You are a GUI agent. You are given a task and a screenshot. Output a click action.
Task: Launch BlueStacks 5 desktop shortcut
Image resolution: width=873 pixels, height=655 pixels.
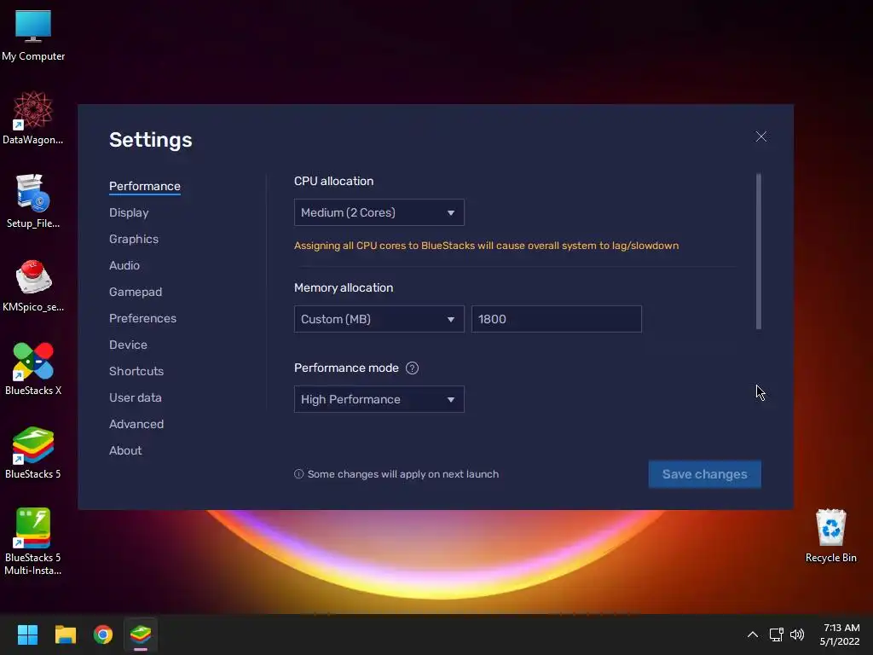tap(33, 452)
